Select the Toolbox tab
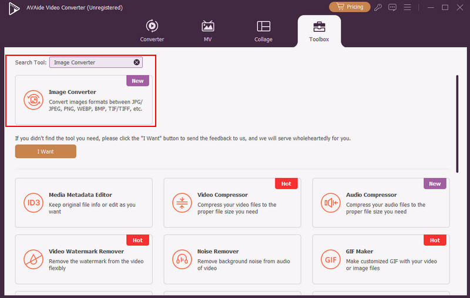Screen dimensions: 470x298 coord(319,31)
